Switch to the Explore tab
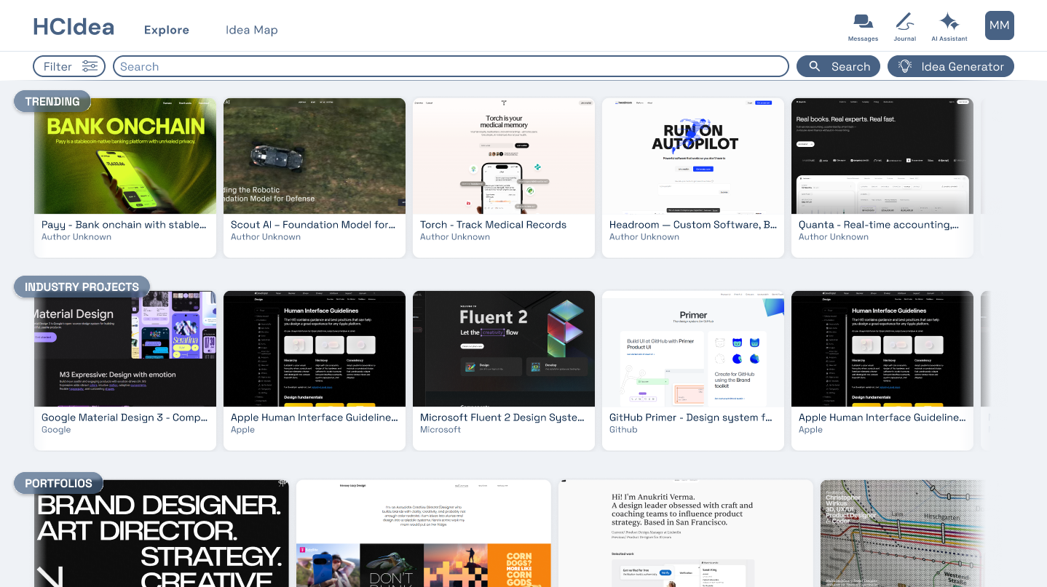 click(167, 30)
